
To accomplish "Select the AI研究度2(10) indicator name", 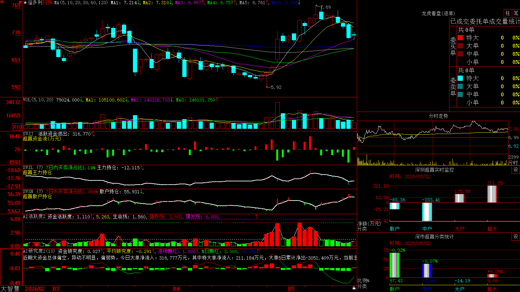I will click(x=39, y=251).
